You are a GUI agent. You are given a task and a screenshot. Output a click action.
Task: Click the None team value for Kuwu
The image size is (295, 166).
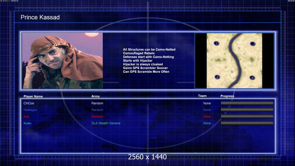point(207,123)
